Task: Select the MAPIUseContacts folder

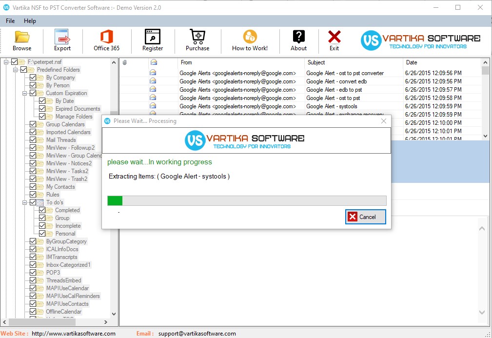Action: [67, 304]
